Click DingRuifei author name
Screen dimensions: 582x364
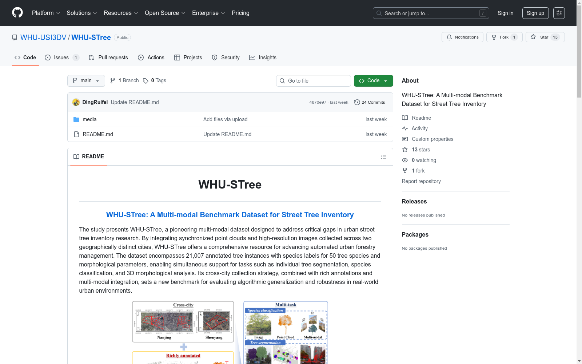point(95,102)
